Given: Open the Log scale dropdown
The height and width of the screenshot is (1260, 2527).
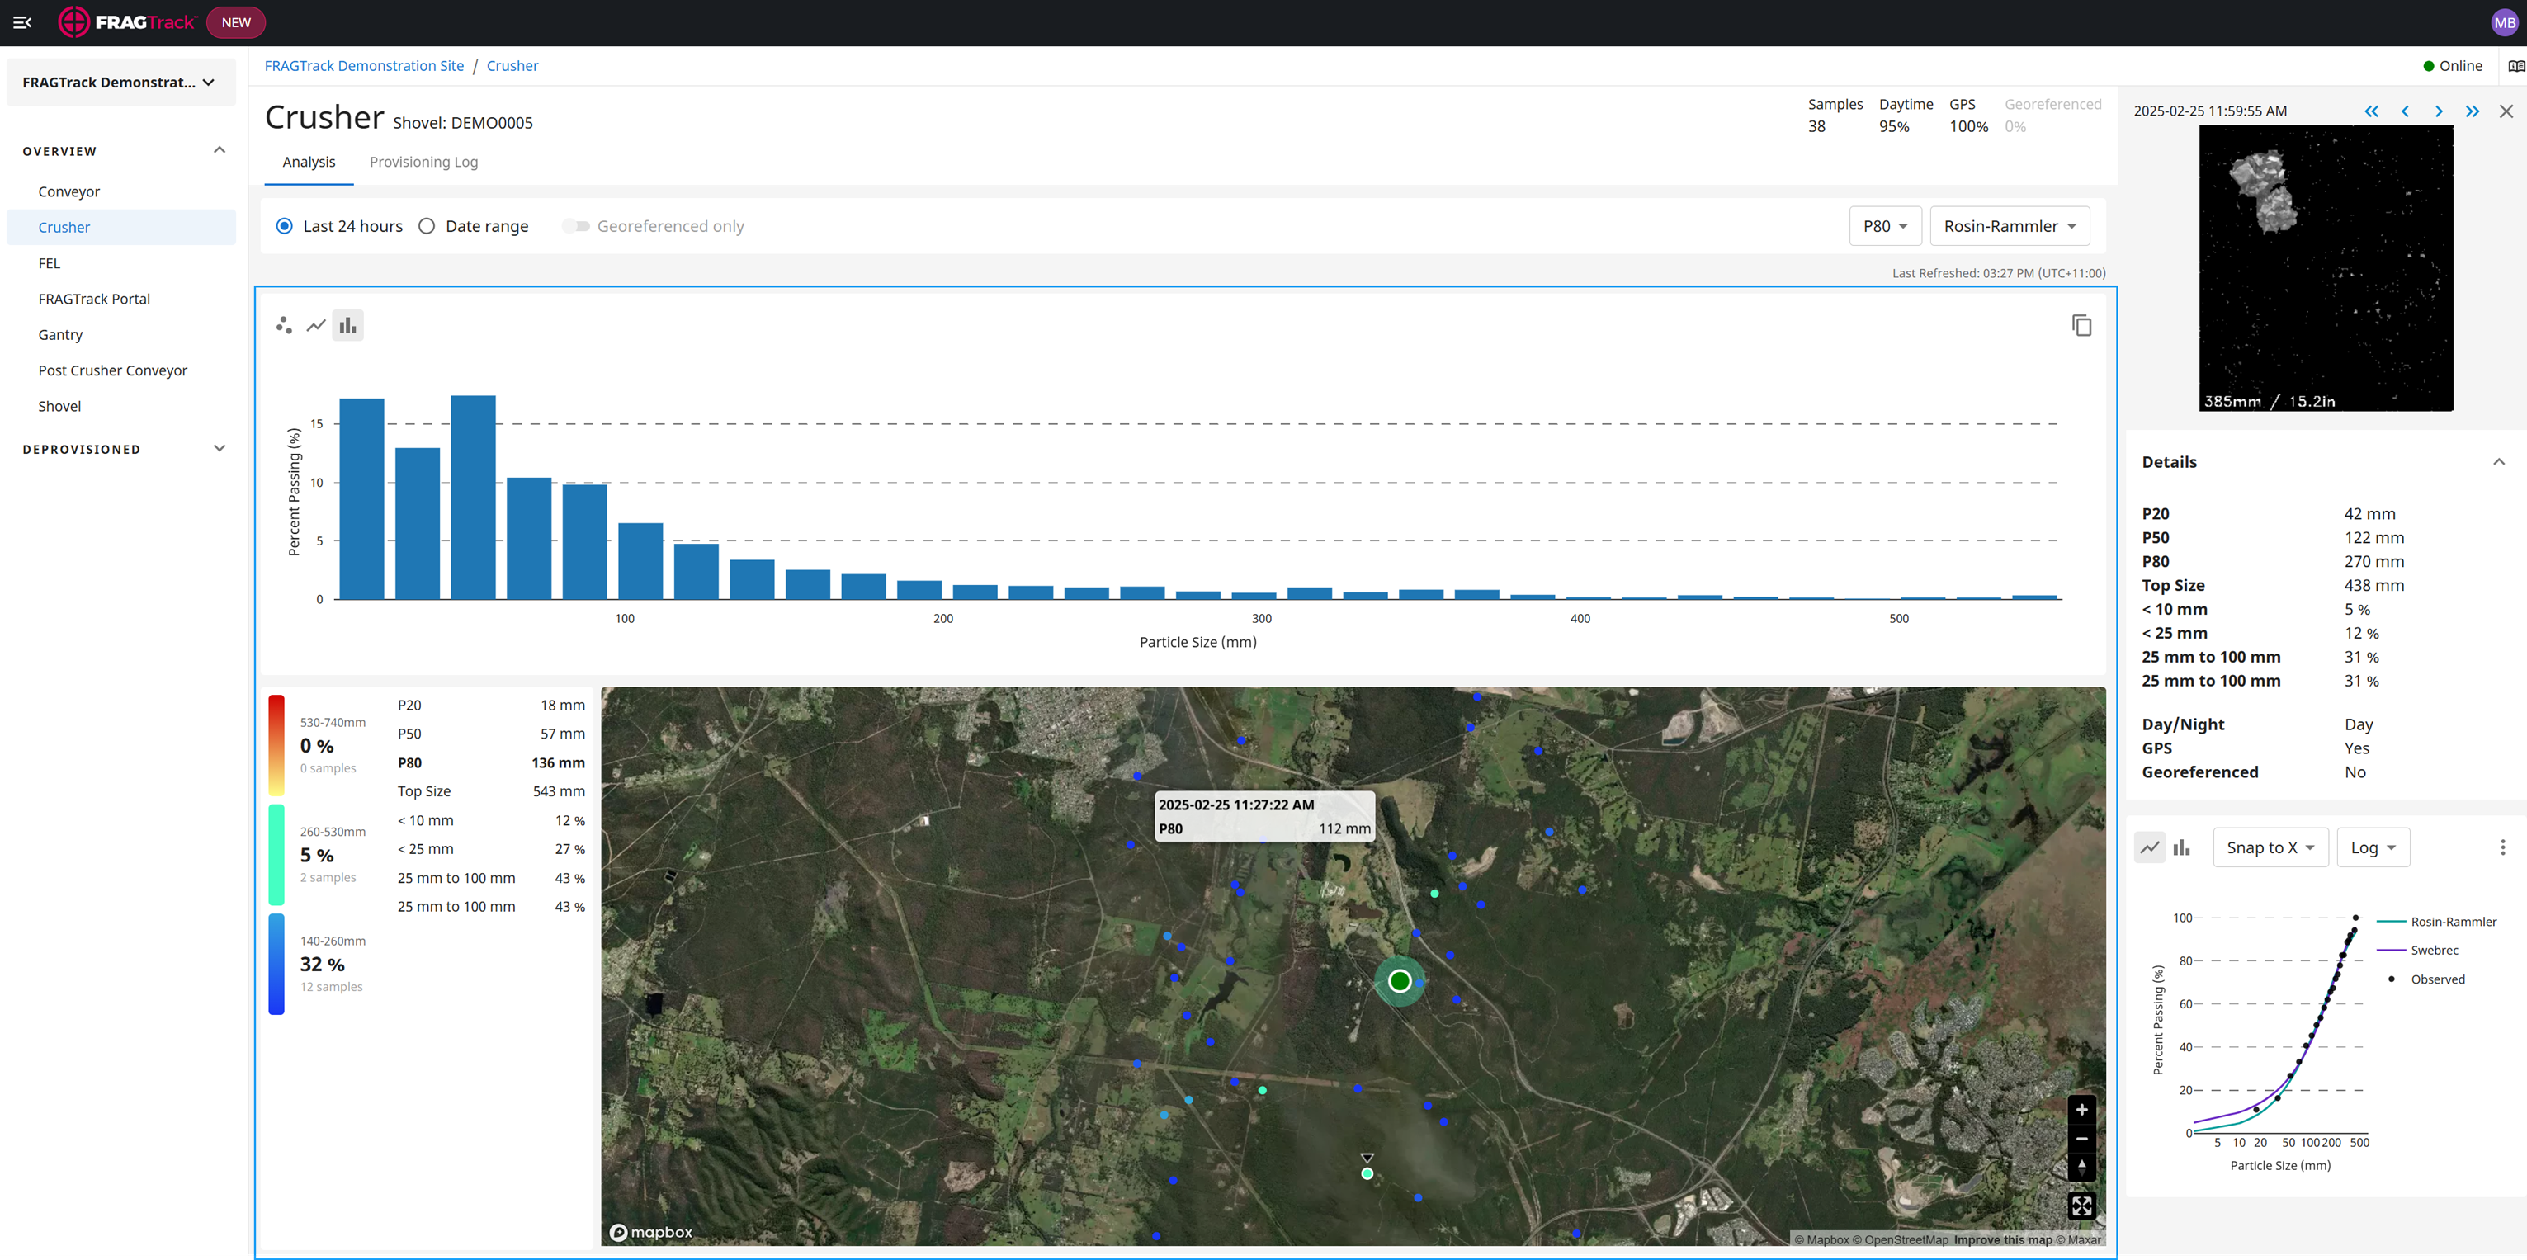Looking at the screenshot, I should [x=2373, y=847].
